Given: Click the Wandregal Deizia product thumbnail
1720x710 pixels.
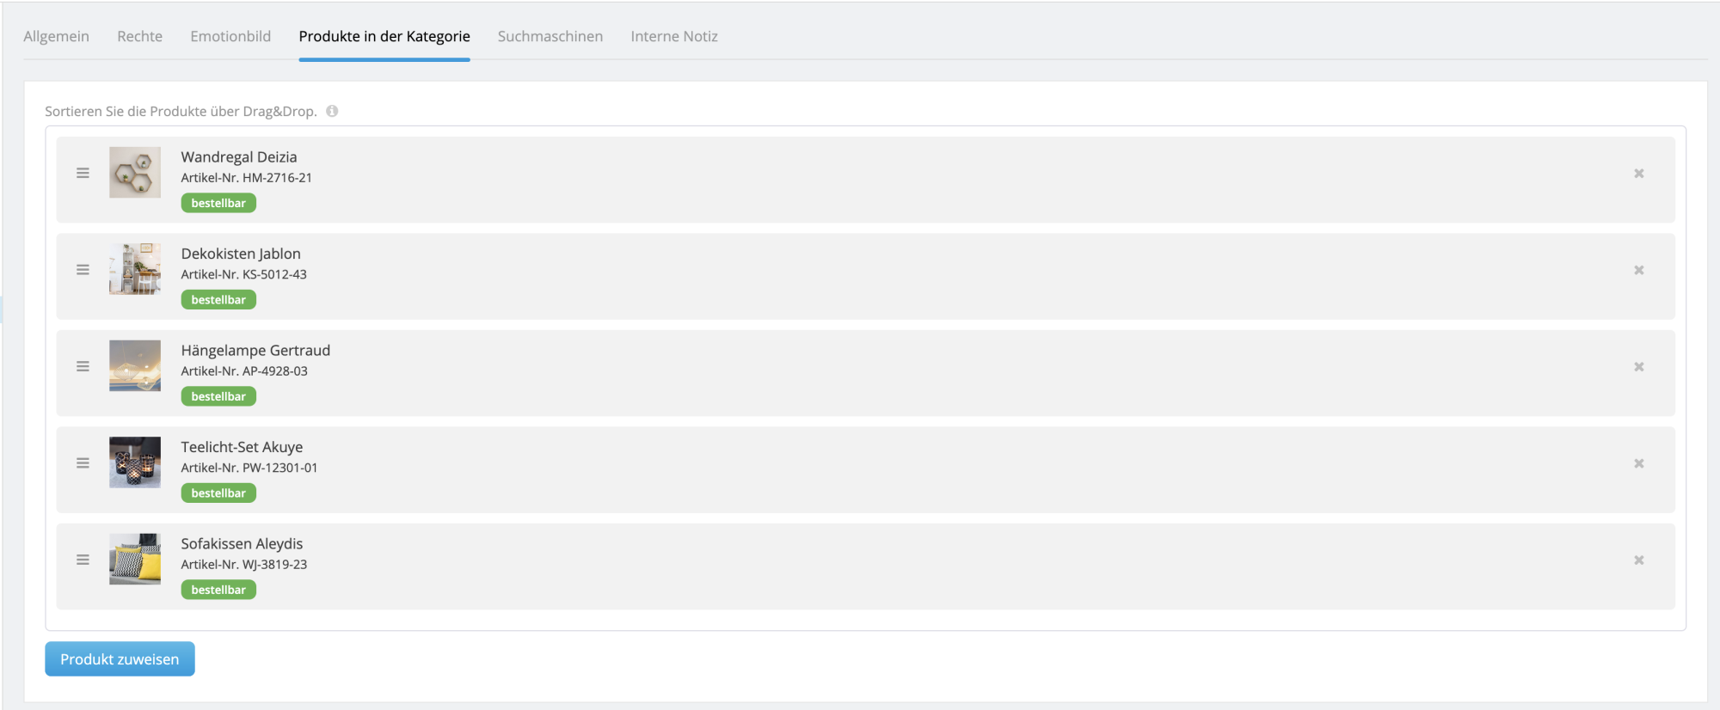Looking at the screenshot, I should coord(135,173).
